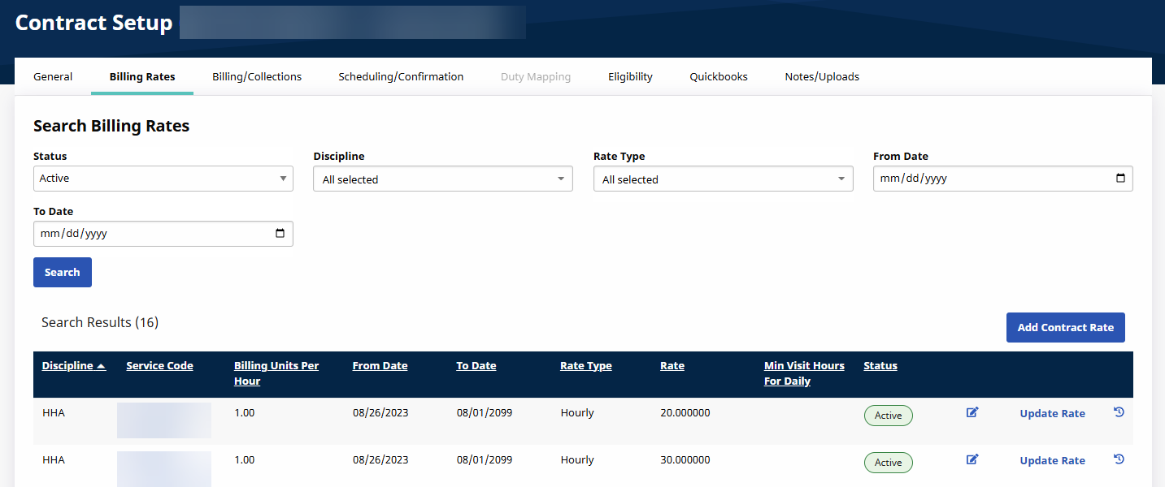Image resolution: width=1165 pixels, height=487 pixels.
Task: Expand the Status dropdown
Action: click(163, 179)
